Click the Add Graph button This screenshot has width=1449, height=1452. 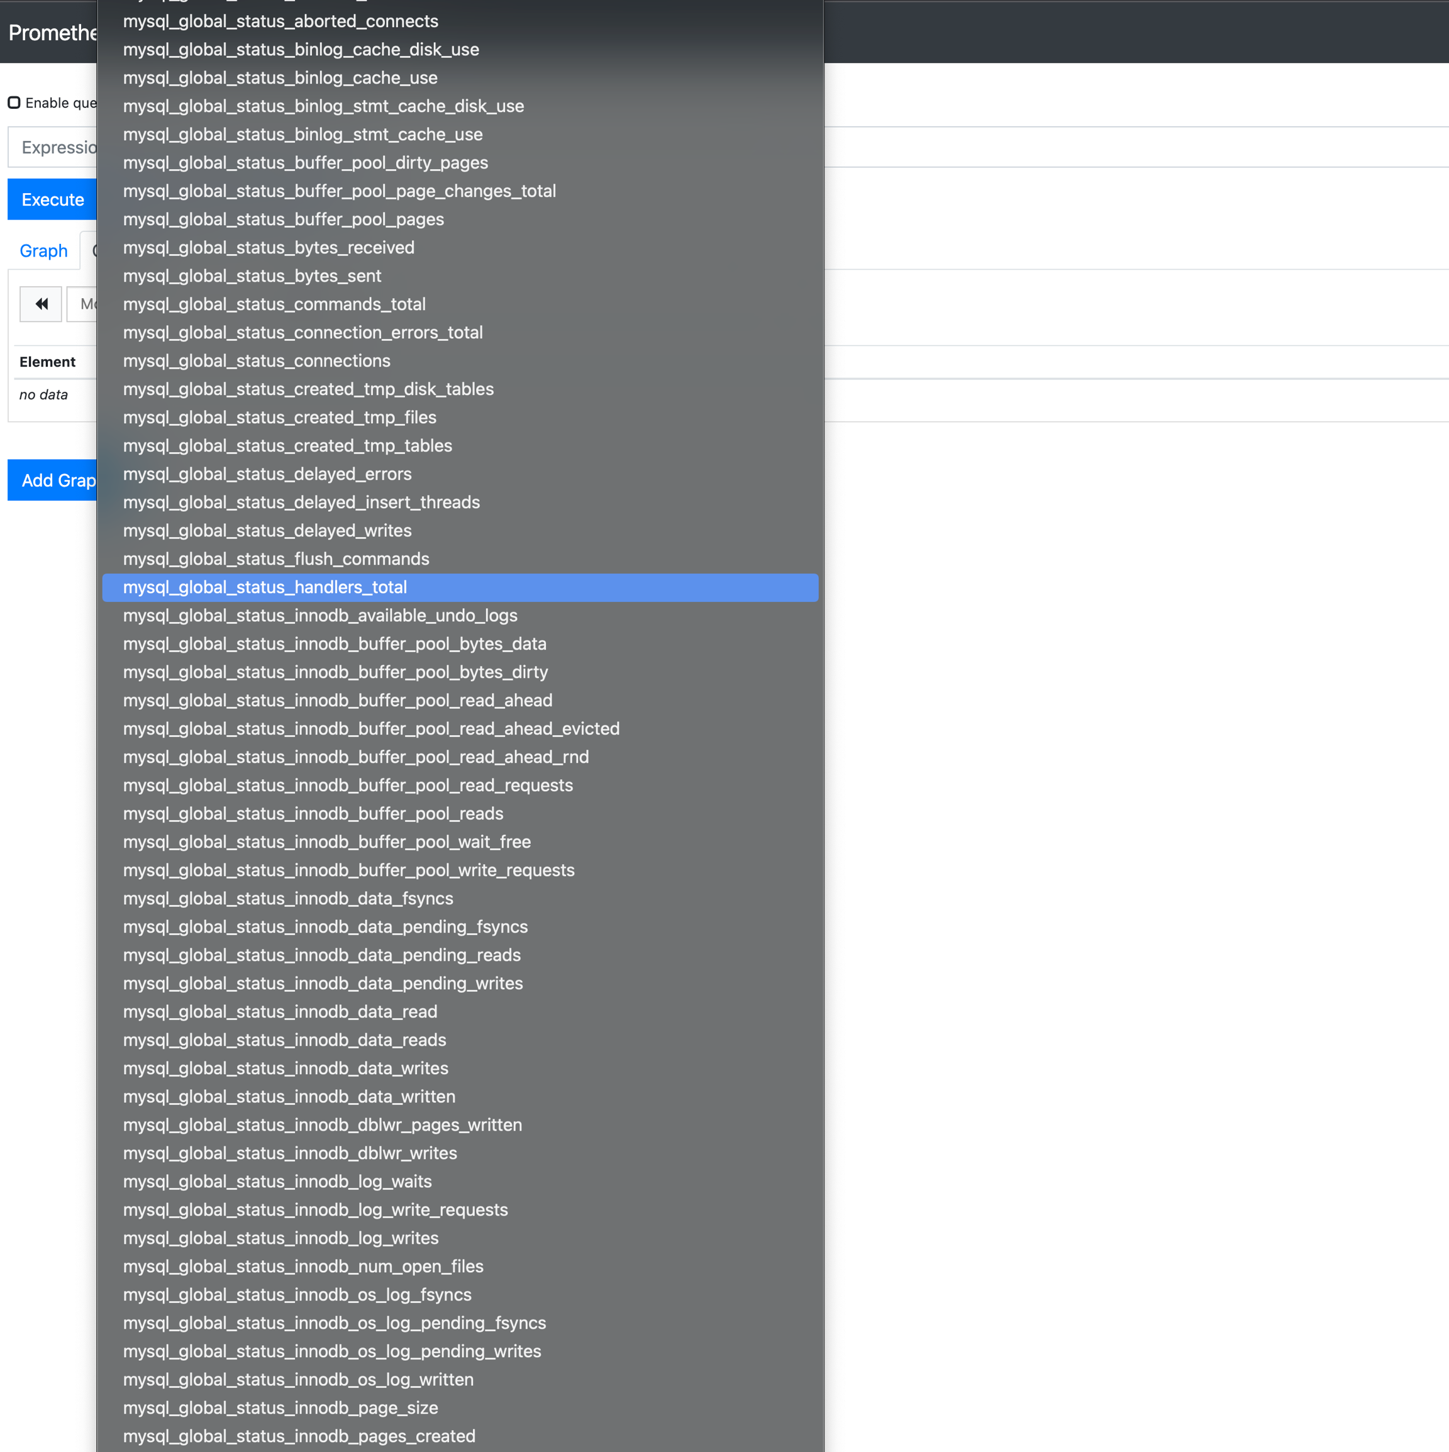[53, 480]
